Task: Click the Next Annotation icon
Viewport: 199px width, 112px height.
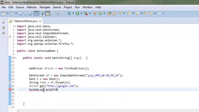Action: [129, 13]
